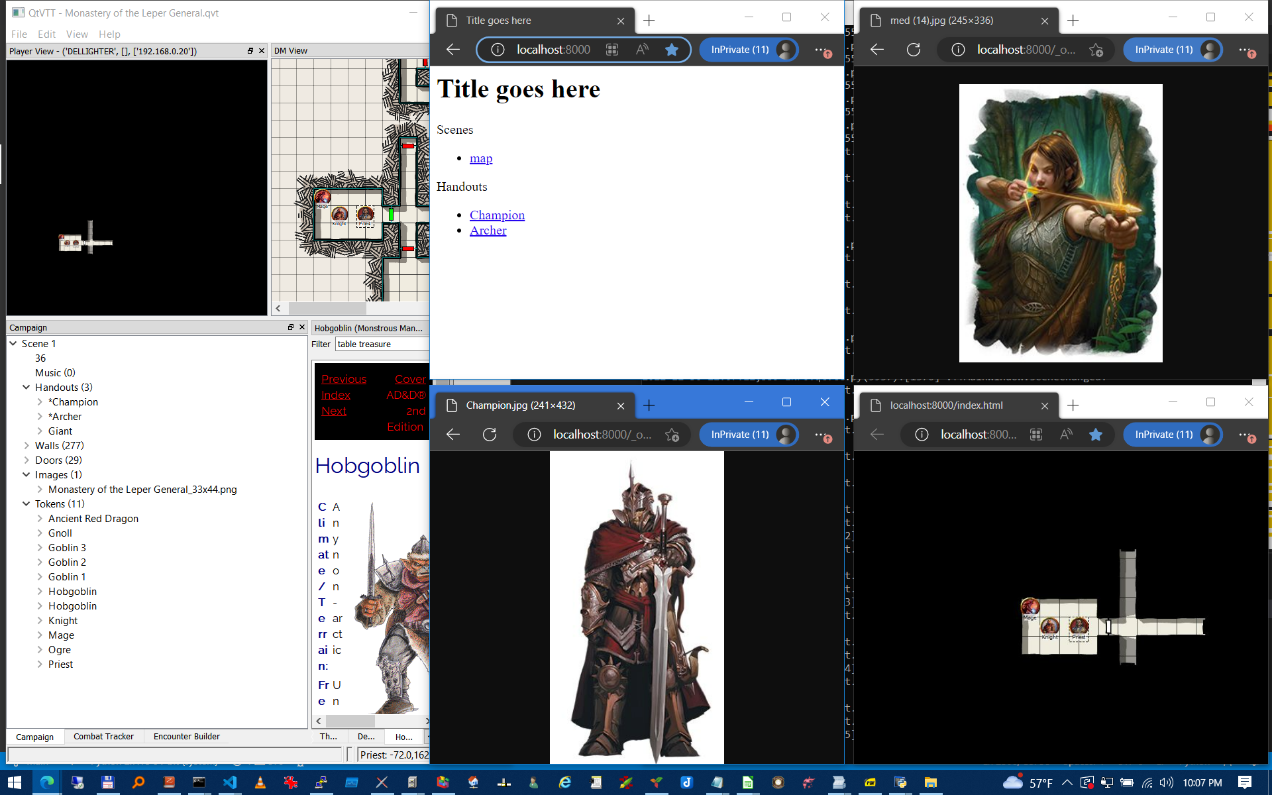This screenshot has height=795, width=1272.
Task: Open Edit menu in QtVTT
Action: pos(46,34)
